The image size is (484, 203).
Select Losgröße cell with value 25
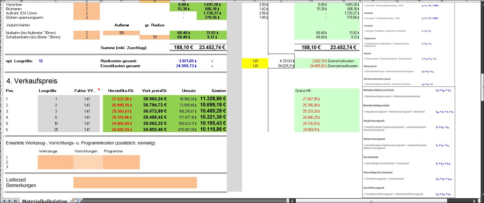pyautogui.click(x=55, y=130)
